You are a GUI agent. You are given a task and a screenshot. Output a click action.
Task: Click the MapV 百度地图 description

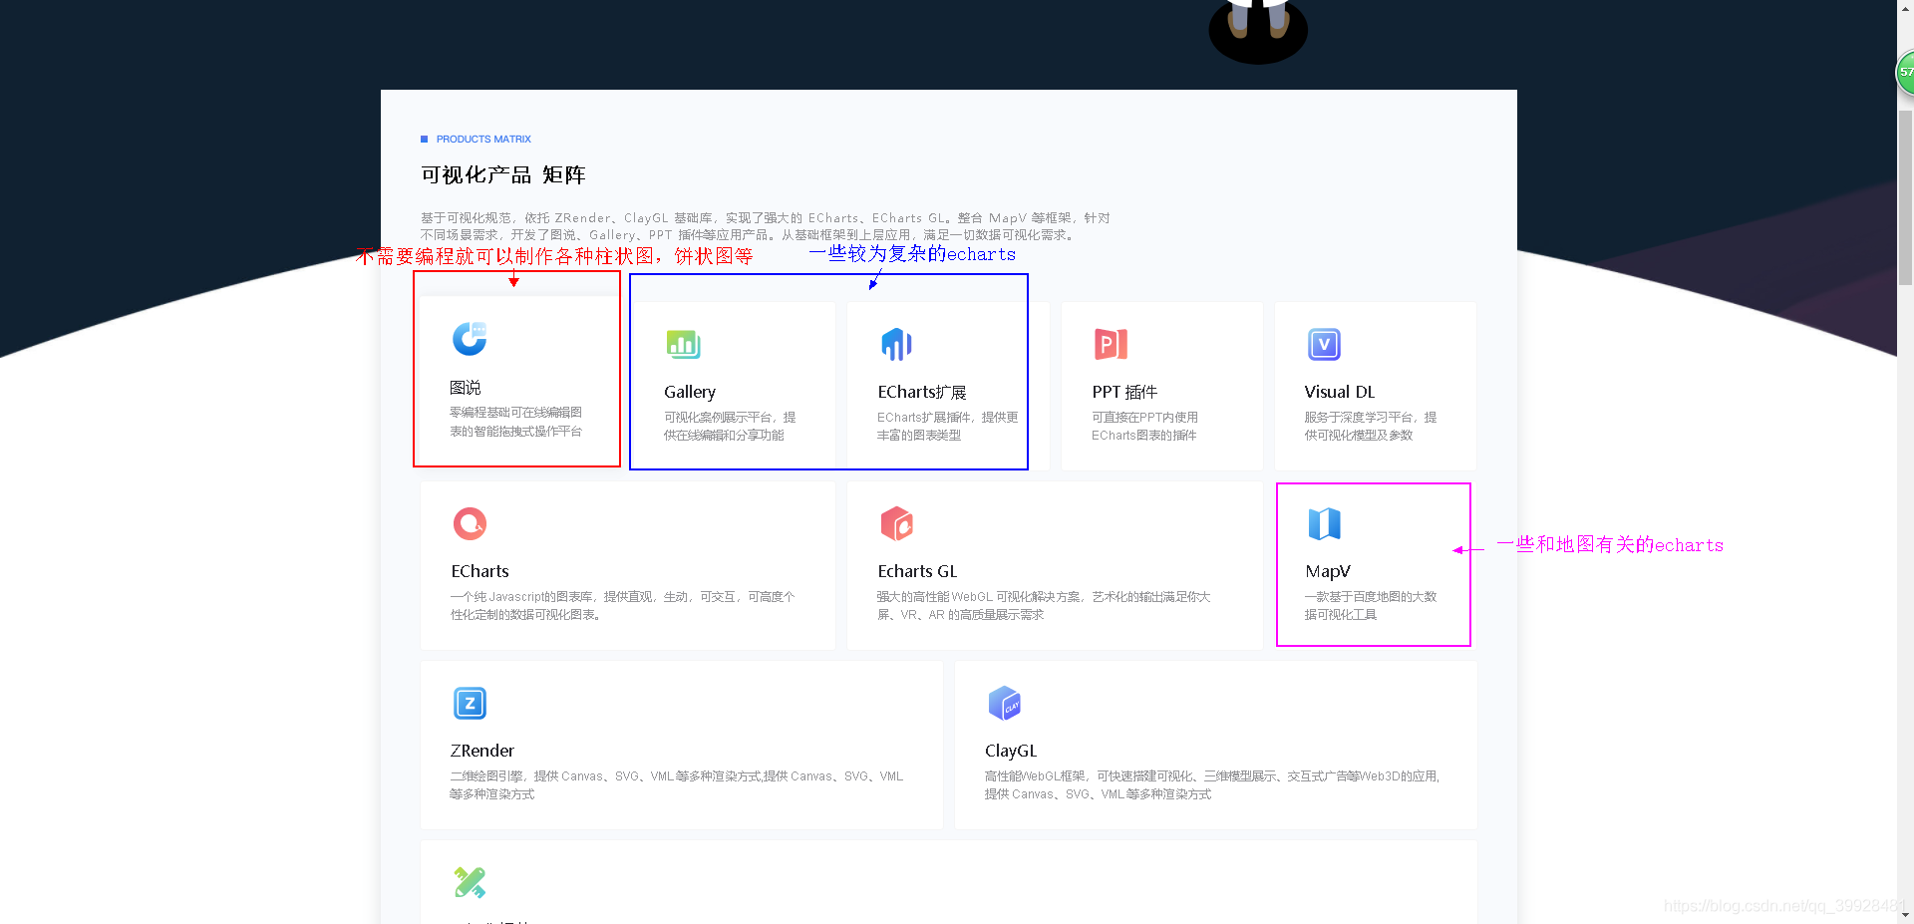pyautogui.click(x=1371, y=605)
